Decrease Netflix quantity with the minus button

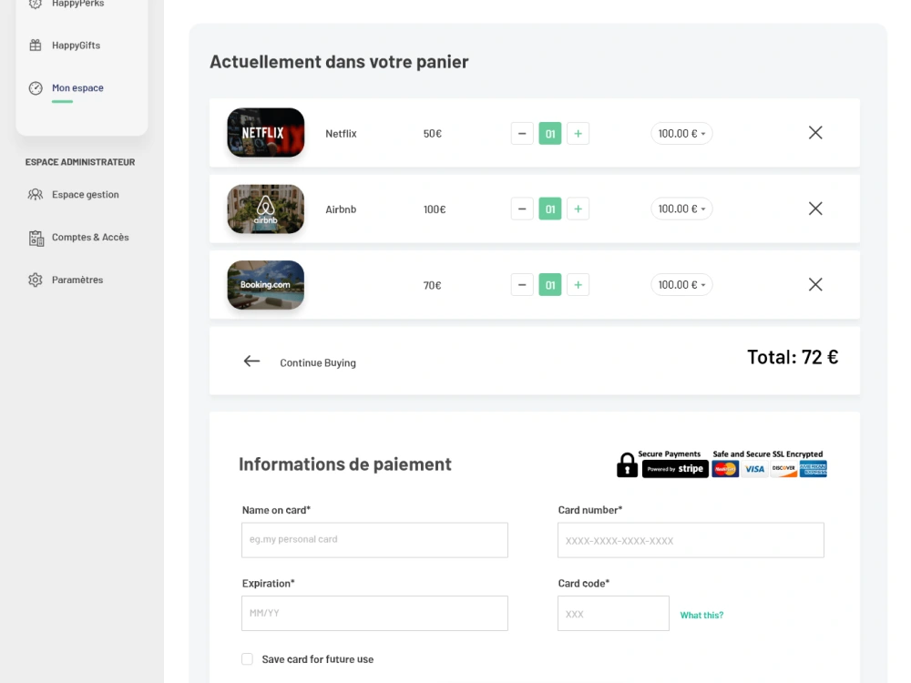[x=522, y=134]
